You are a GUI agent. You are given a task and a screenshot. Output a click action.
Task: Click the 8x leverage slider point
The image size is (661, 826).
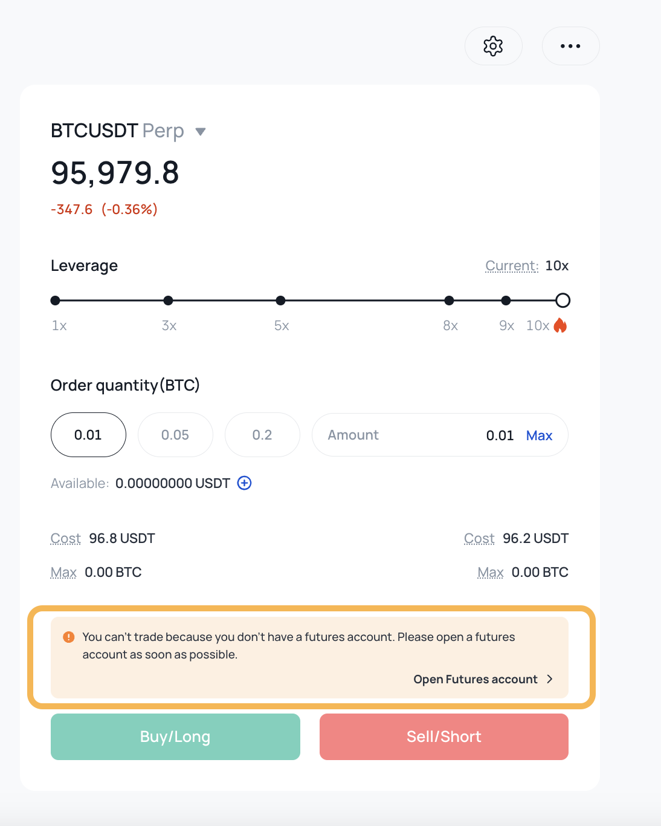point(449,301)
